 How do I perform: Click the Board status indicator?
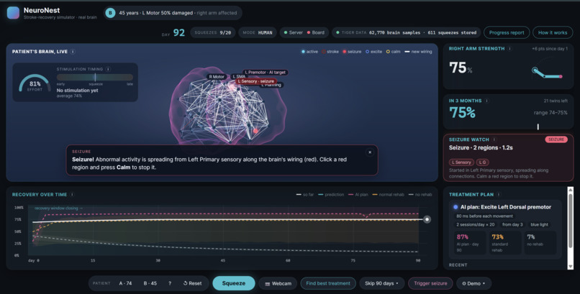click(x=315, y=32)
